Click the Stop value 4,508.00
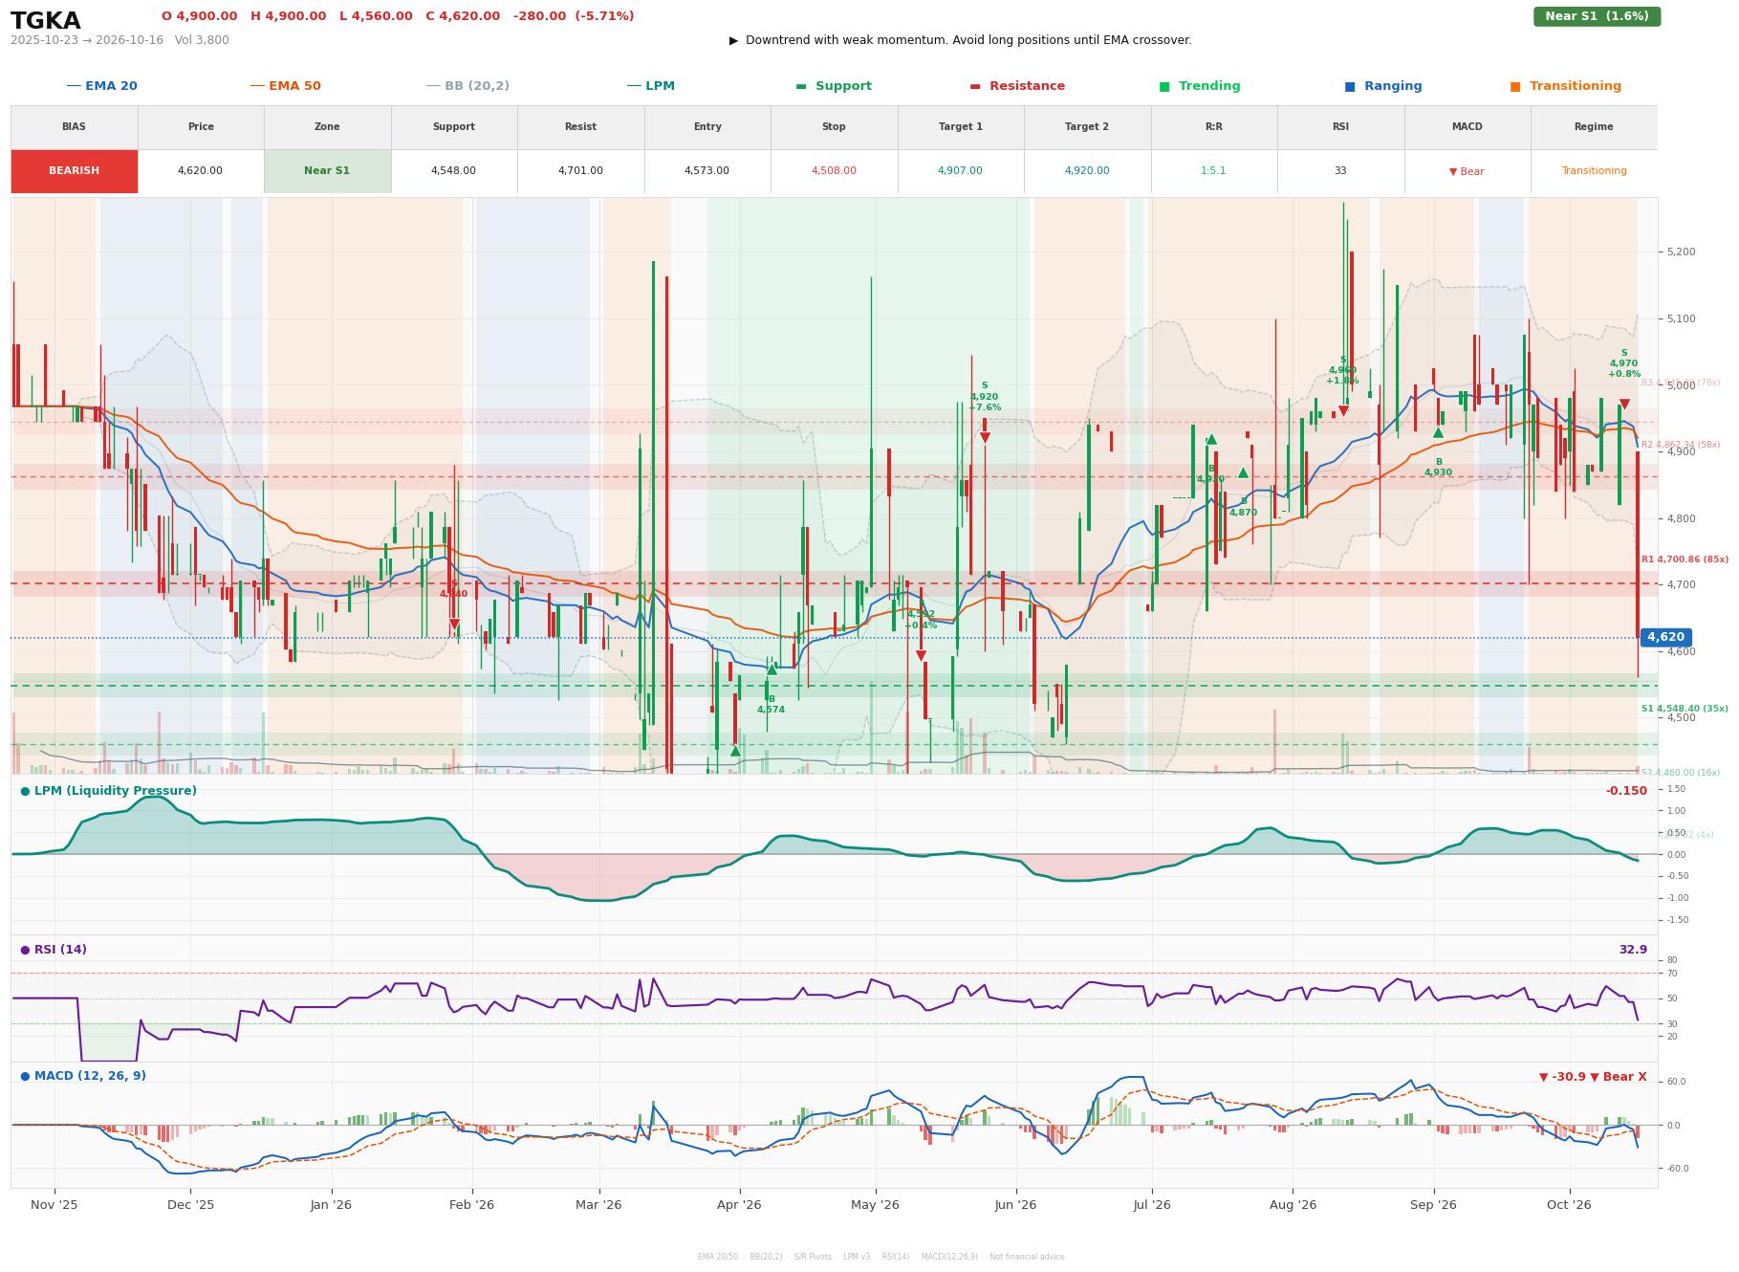 834,171
